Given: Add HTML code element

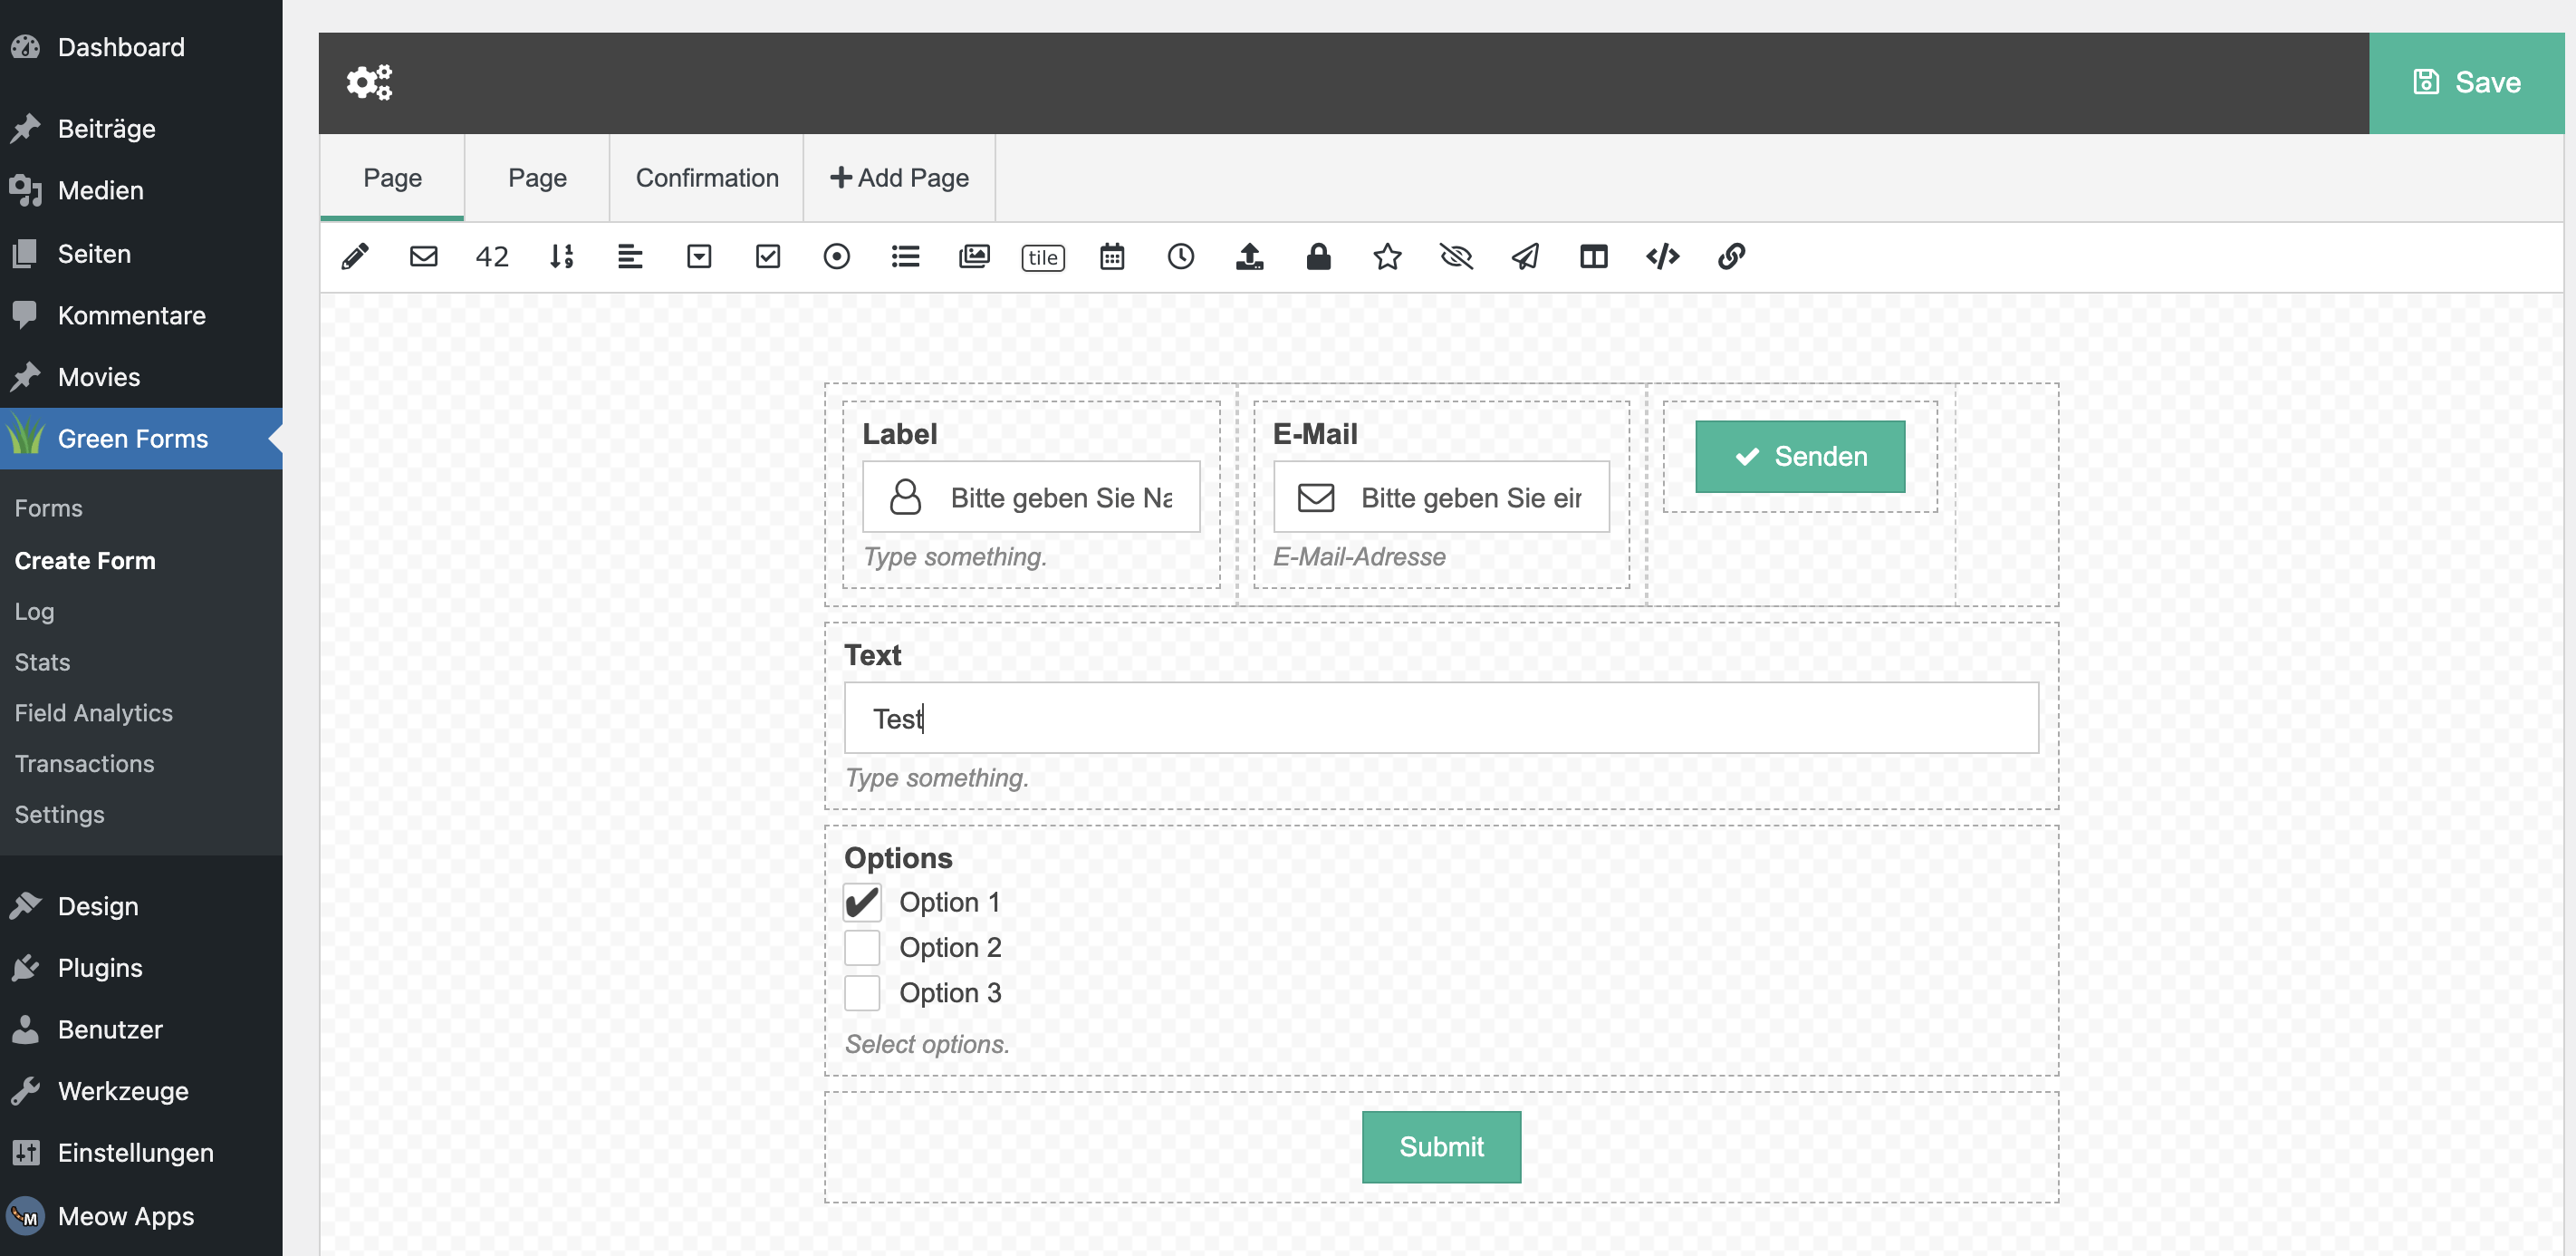Looking at the screenshot, I should pyautogui.click(x=1662, y=256).
